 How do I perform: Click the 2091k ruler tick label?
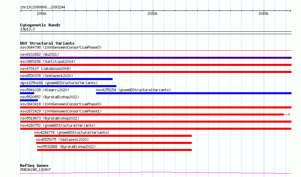[42, 14]
